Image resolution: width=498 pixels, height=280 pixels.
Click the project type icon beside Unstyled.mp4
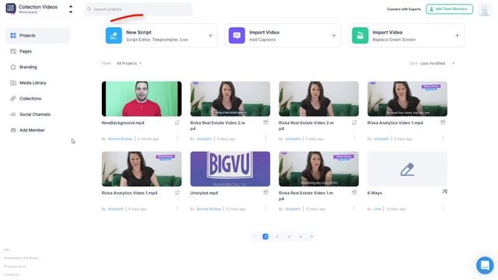coord(266,192)
